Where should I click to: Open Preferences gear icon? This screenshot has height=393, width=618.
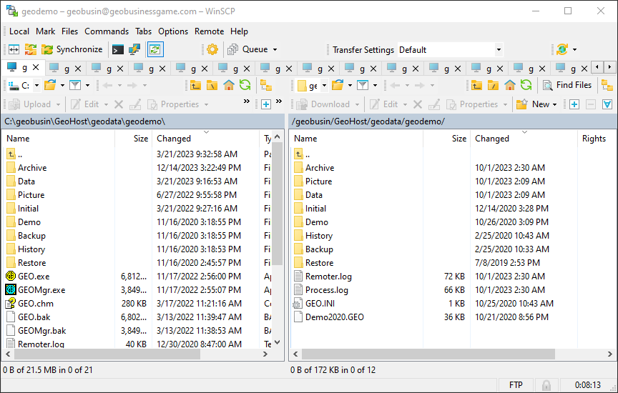click(x=212, y=49)
